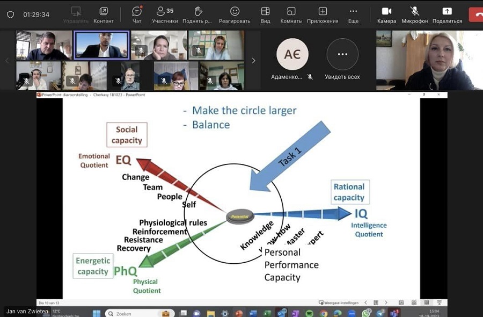Click the PhQ label on slide
Viewport: 483px width, 317px height.
126,271
